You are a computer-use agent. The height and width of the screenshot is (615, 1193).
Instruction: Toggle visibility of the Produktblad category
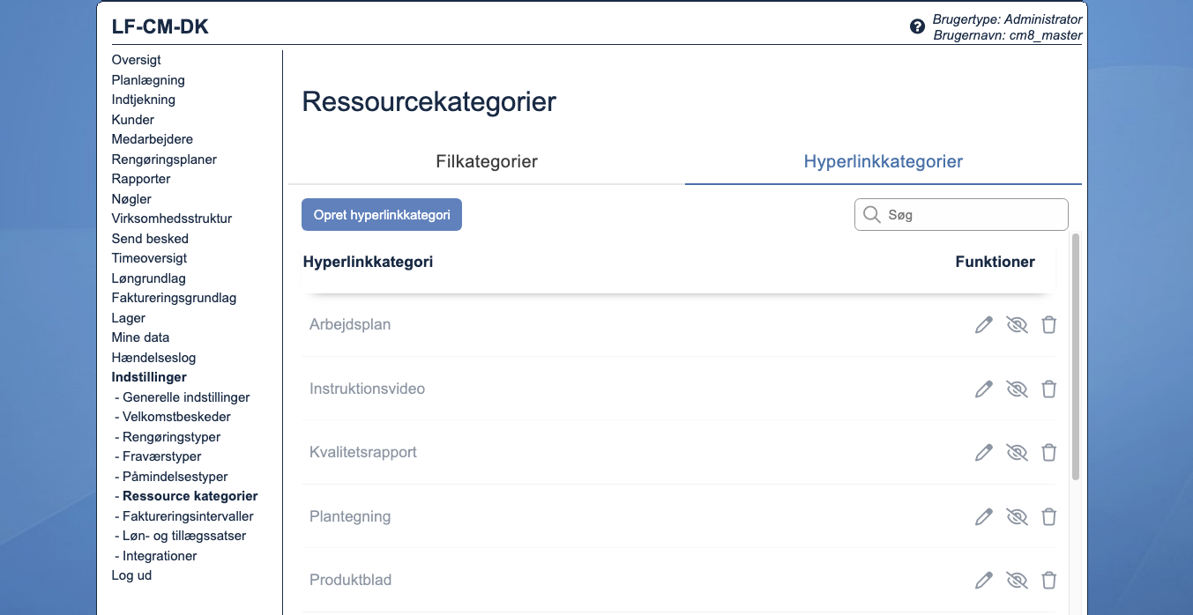pyautogui.click(x=1017, y=580)
